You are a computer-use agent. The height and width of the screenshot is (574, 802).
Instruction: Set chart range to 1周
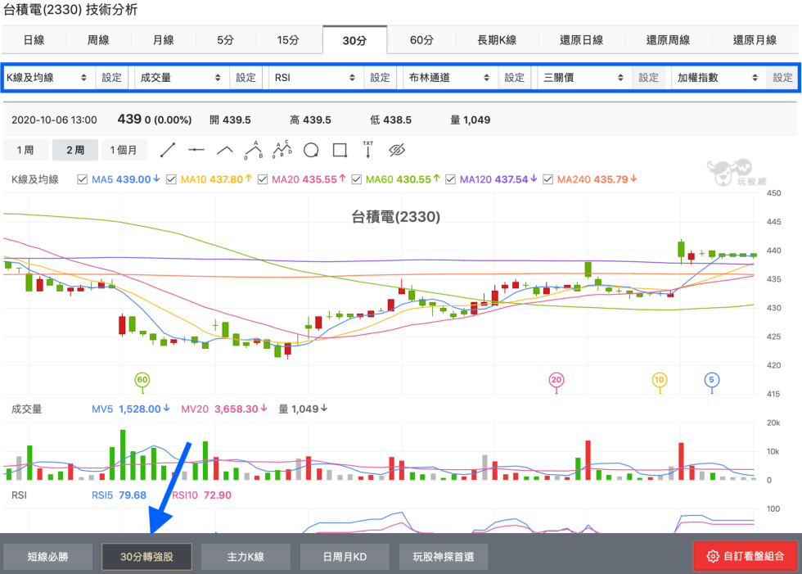tap(25, 150)
